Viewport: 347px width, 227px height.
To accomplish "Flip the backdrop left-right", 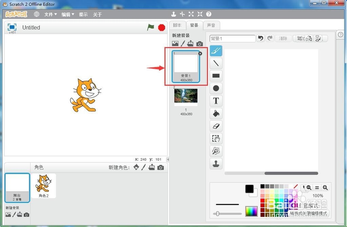I will [x=309, y=39].
